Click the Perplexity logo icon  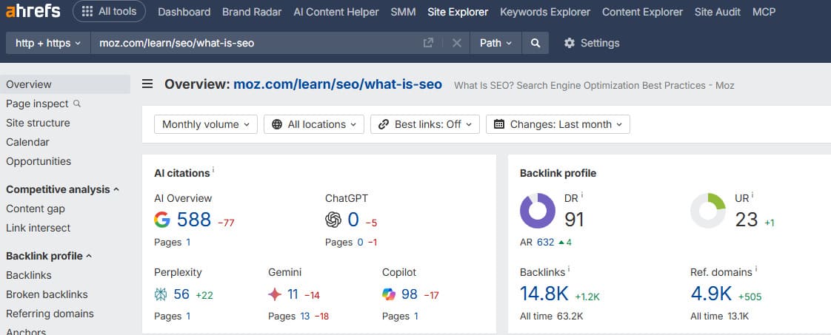coord(161,294)
